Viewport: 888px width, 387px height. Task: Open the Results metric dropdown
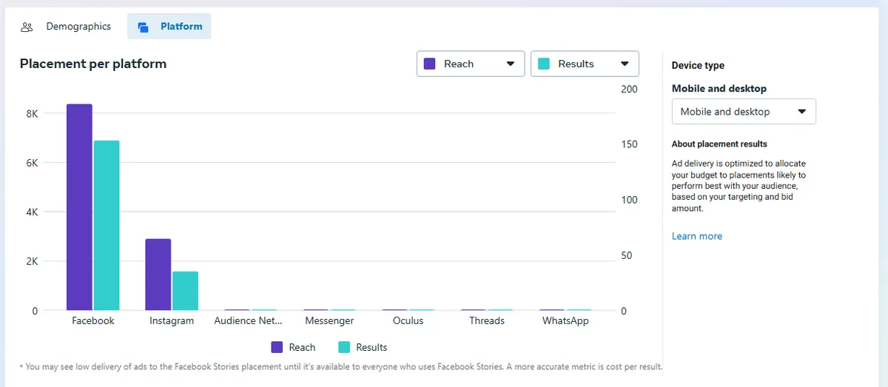584,64
